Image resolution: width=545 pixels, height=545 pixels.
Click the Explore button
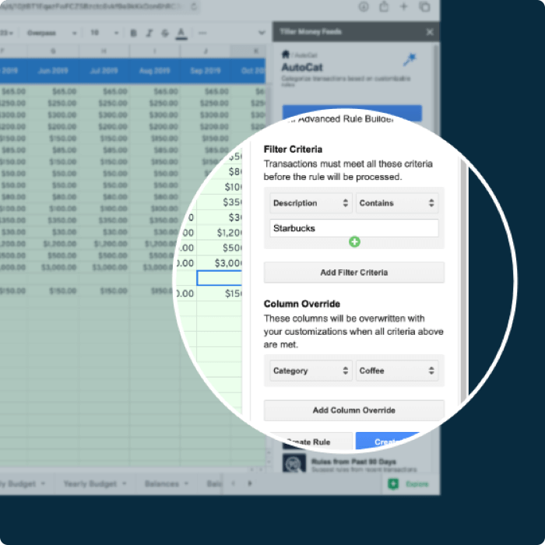coord(409,483)
